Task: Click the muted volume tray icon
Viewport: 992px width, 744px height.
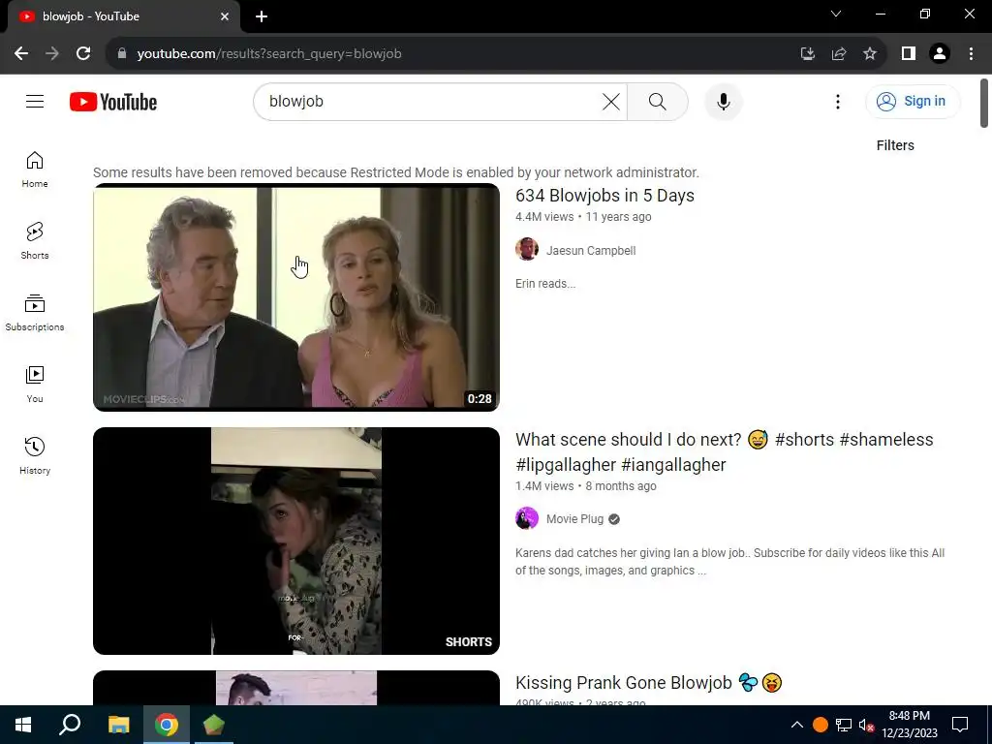Action: click(x=866, y=726)
